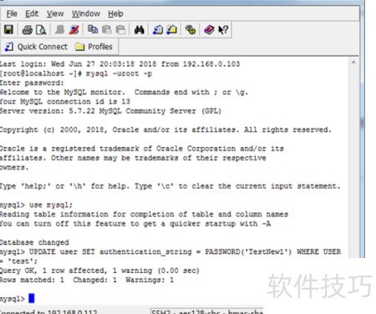
Task: Click the 'Query OK, 1 row affected' line
Action: 99,271
